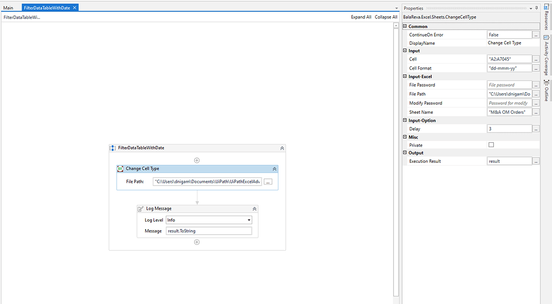Image resolution: width=552 pixels, height=304 pixels.
Task: Select the Log Message activity title
Action: point(159,209)
